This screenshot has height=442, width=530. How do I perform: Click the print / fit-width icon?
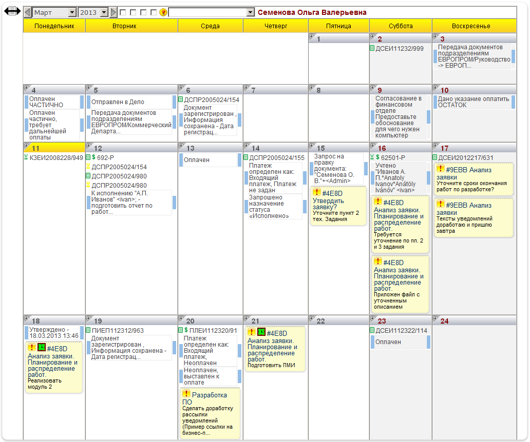(x=12, y=12)
